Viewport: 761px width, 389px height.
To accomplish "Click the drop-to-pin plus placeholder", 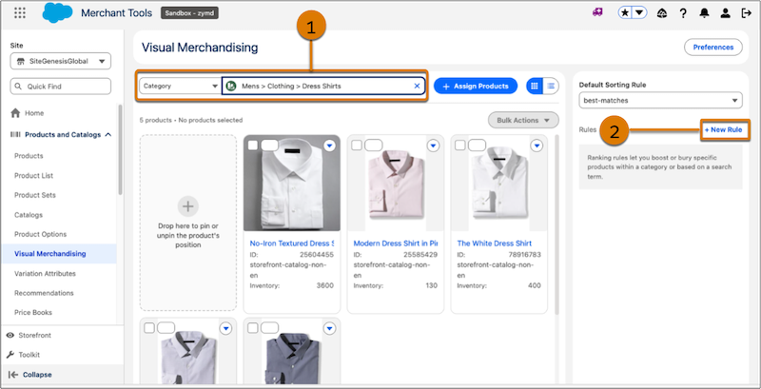I will (187, 206).
